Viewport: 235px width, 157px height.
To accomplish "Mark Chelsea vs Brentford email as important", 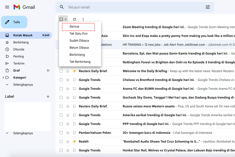I will click(x=74, y=80).
